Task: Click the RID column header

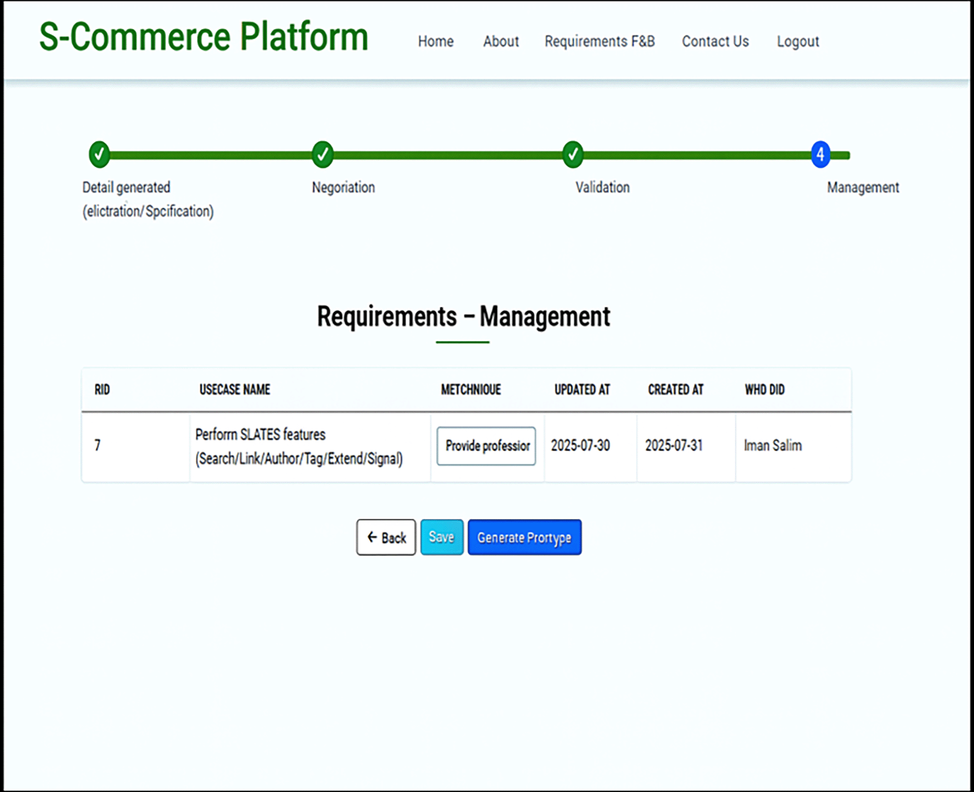Action: click(x=102, y=390)
